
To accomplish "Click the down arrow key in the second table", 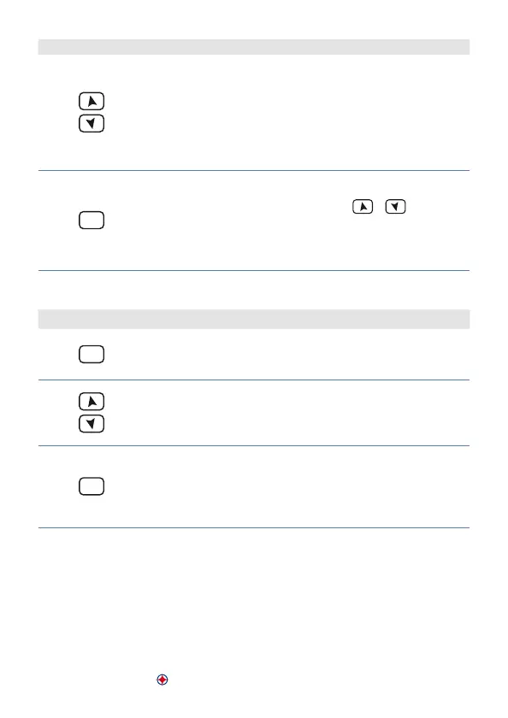I will click(92, 424).
